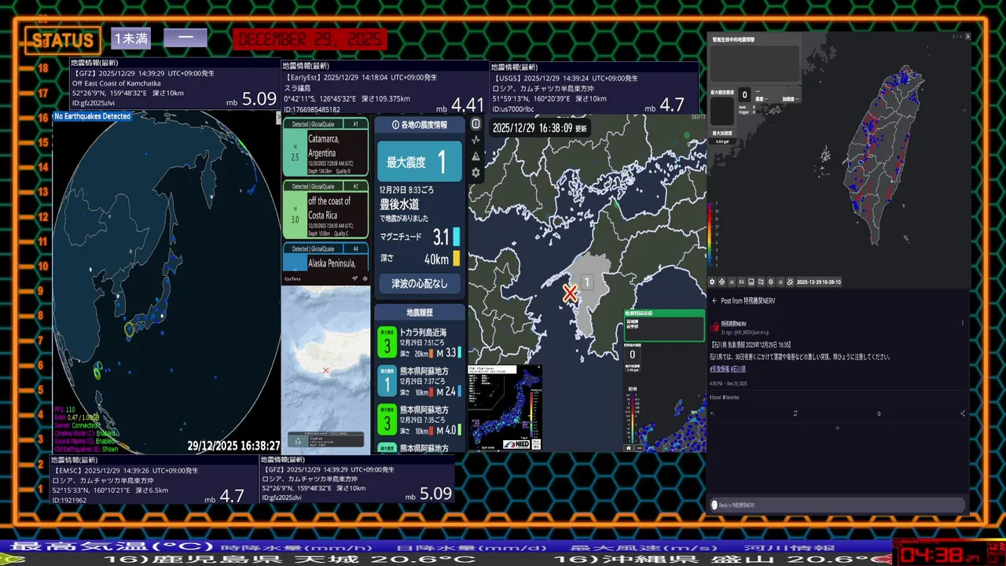
Task: Click the USGS mb 4.7 info panel
Action: (594, 88)
